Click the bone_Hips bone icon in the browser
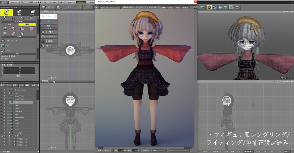The image size is (294, 153). (x=12, y=133)
